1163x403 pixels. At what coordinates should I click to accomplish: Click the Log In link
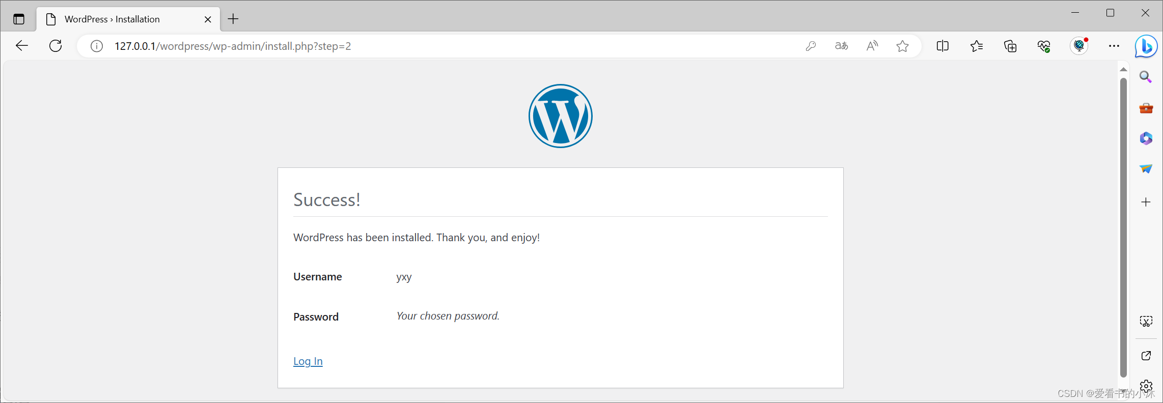pos(308,361)
